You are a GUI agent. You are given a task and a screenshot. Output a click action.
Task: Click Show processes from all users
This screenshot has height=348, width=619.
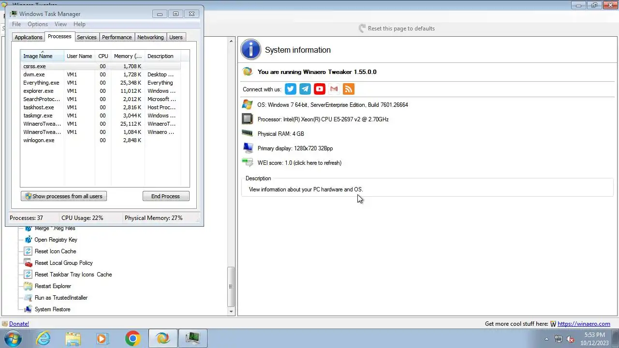point(64,196)
